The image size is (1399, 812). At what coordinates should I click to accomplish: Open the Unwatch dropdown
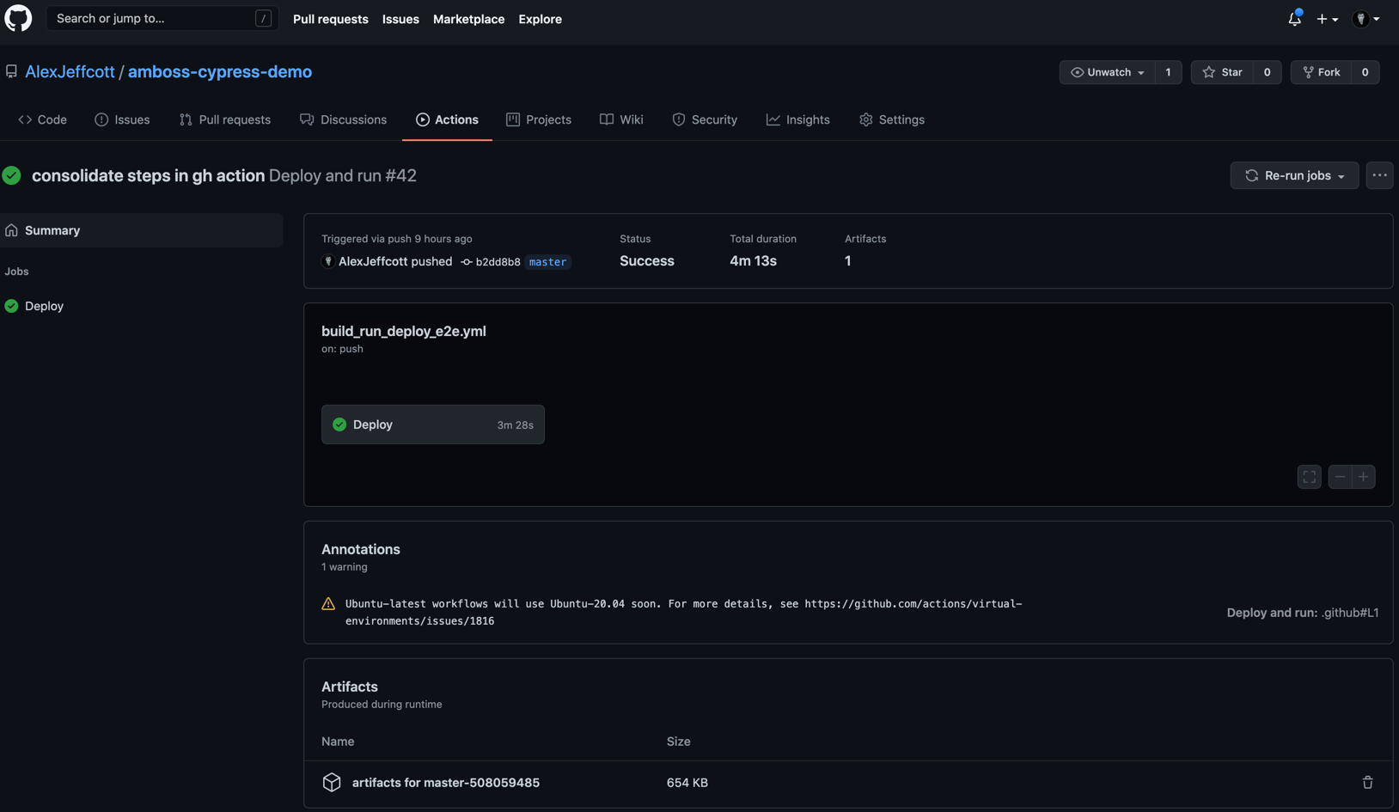coord(1108,72)
